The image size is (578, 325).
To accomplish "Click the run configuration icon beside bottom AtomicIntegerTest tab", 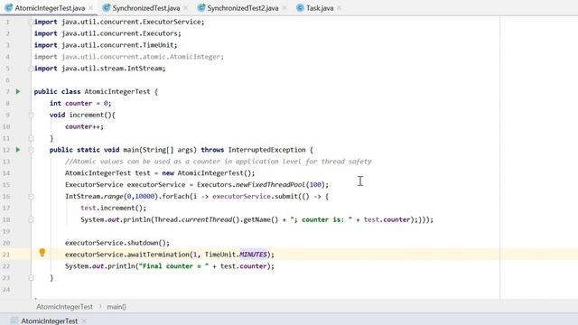I will (x=14, y=320).
